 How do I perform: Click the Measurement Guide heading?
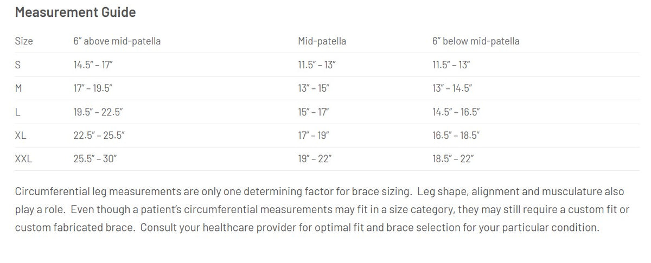(x=75, y=12)
